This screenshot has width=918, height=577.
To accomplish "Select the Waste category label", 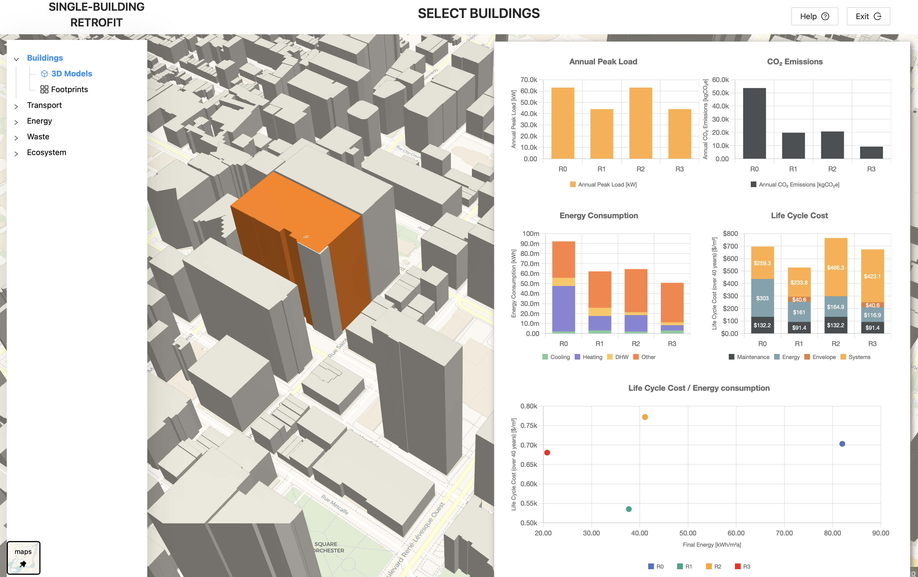I will point(38,137).
